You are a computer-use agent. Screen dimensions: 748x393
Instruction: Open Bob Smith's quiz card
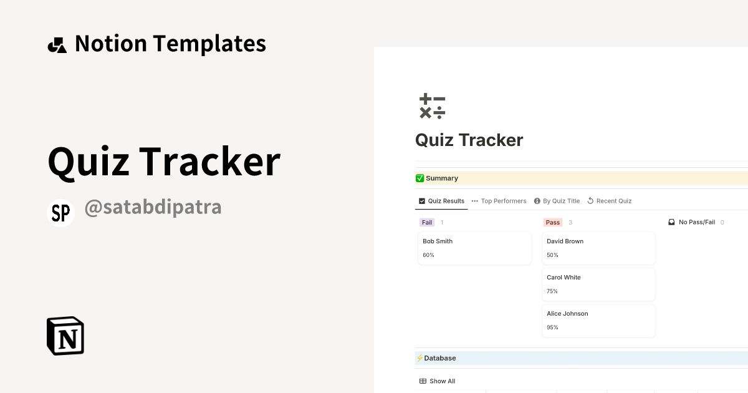pos(474,248)
